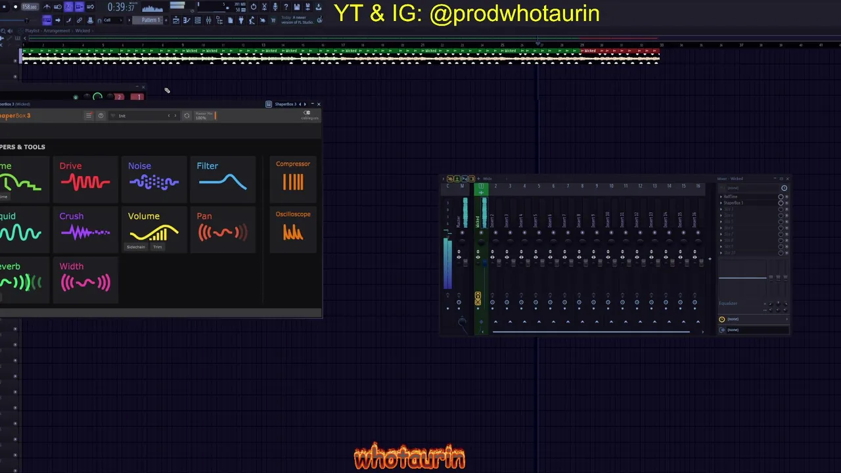Open mixer output (none) dropdown at bottom

[753, 330]
